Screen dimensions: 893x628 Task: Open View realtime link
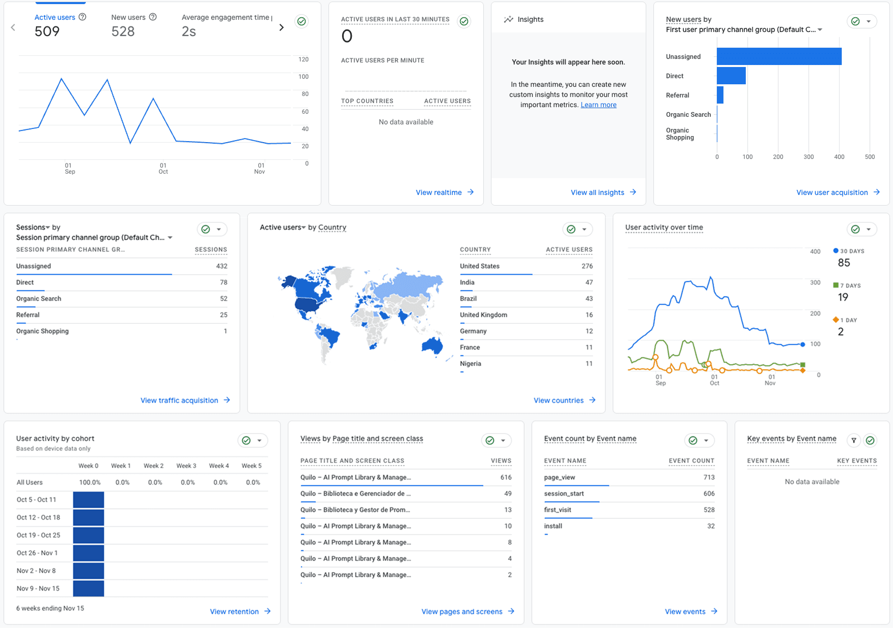(439, 192)
